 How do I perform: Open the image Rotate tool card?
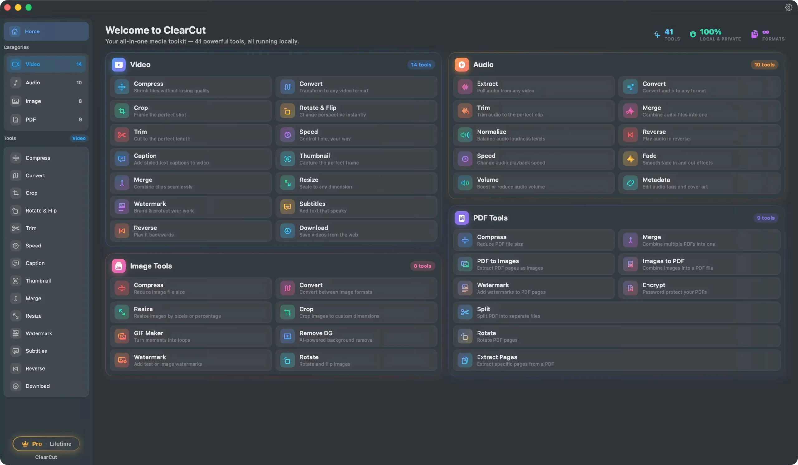(356, 360)
